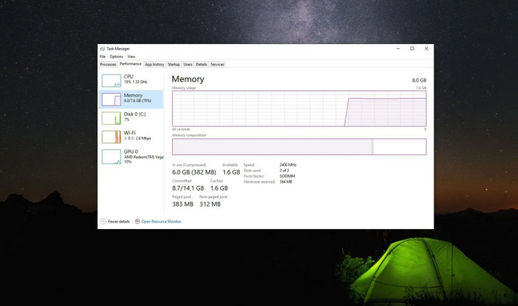Viewport: 518px width, 306px height.
Task: Click the Task Manager title bar icon
Action: [103, 49]
